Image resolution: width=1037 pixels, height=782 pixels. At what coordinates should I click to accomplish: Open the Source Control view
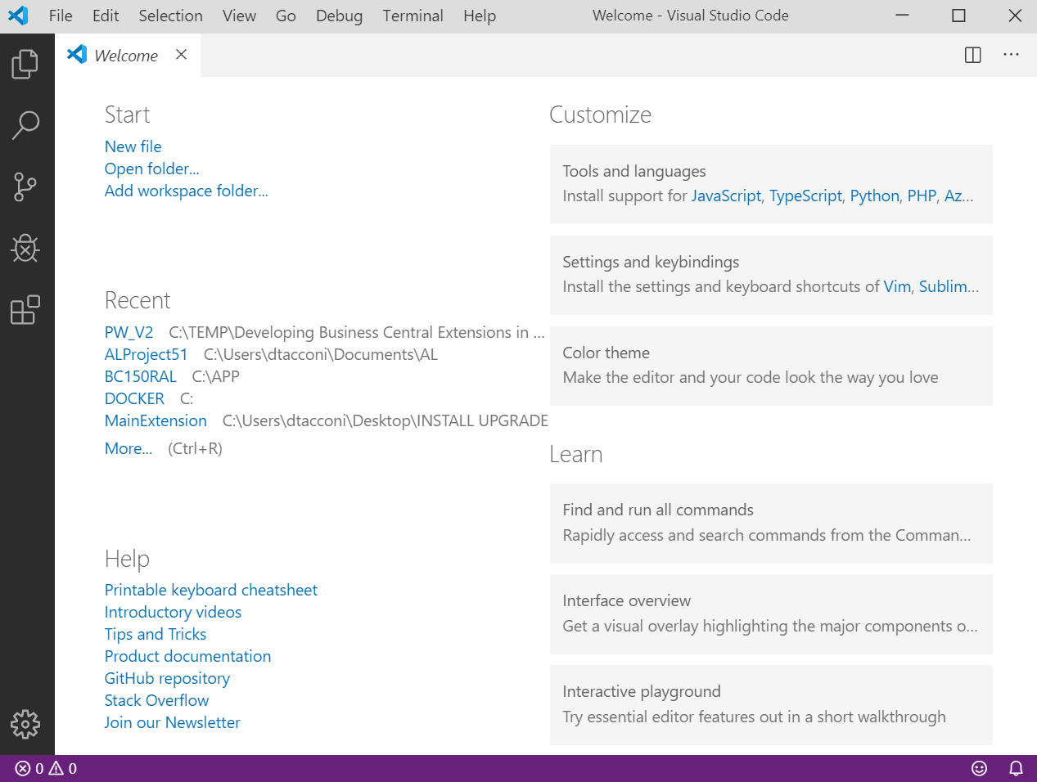(x=25, y=187)
